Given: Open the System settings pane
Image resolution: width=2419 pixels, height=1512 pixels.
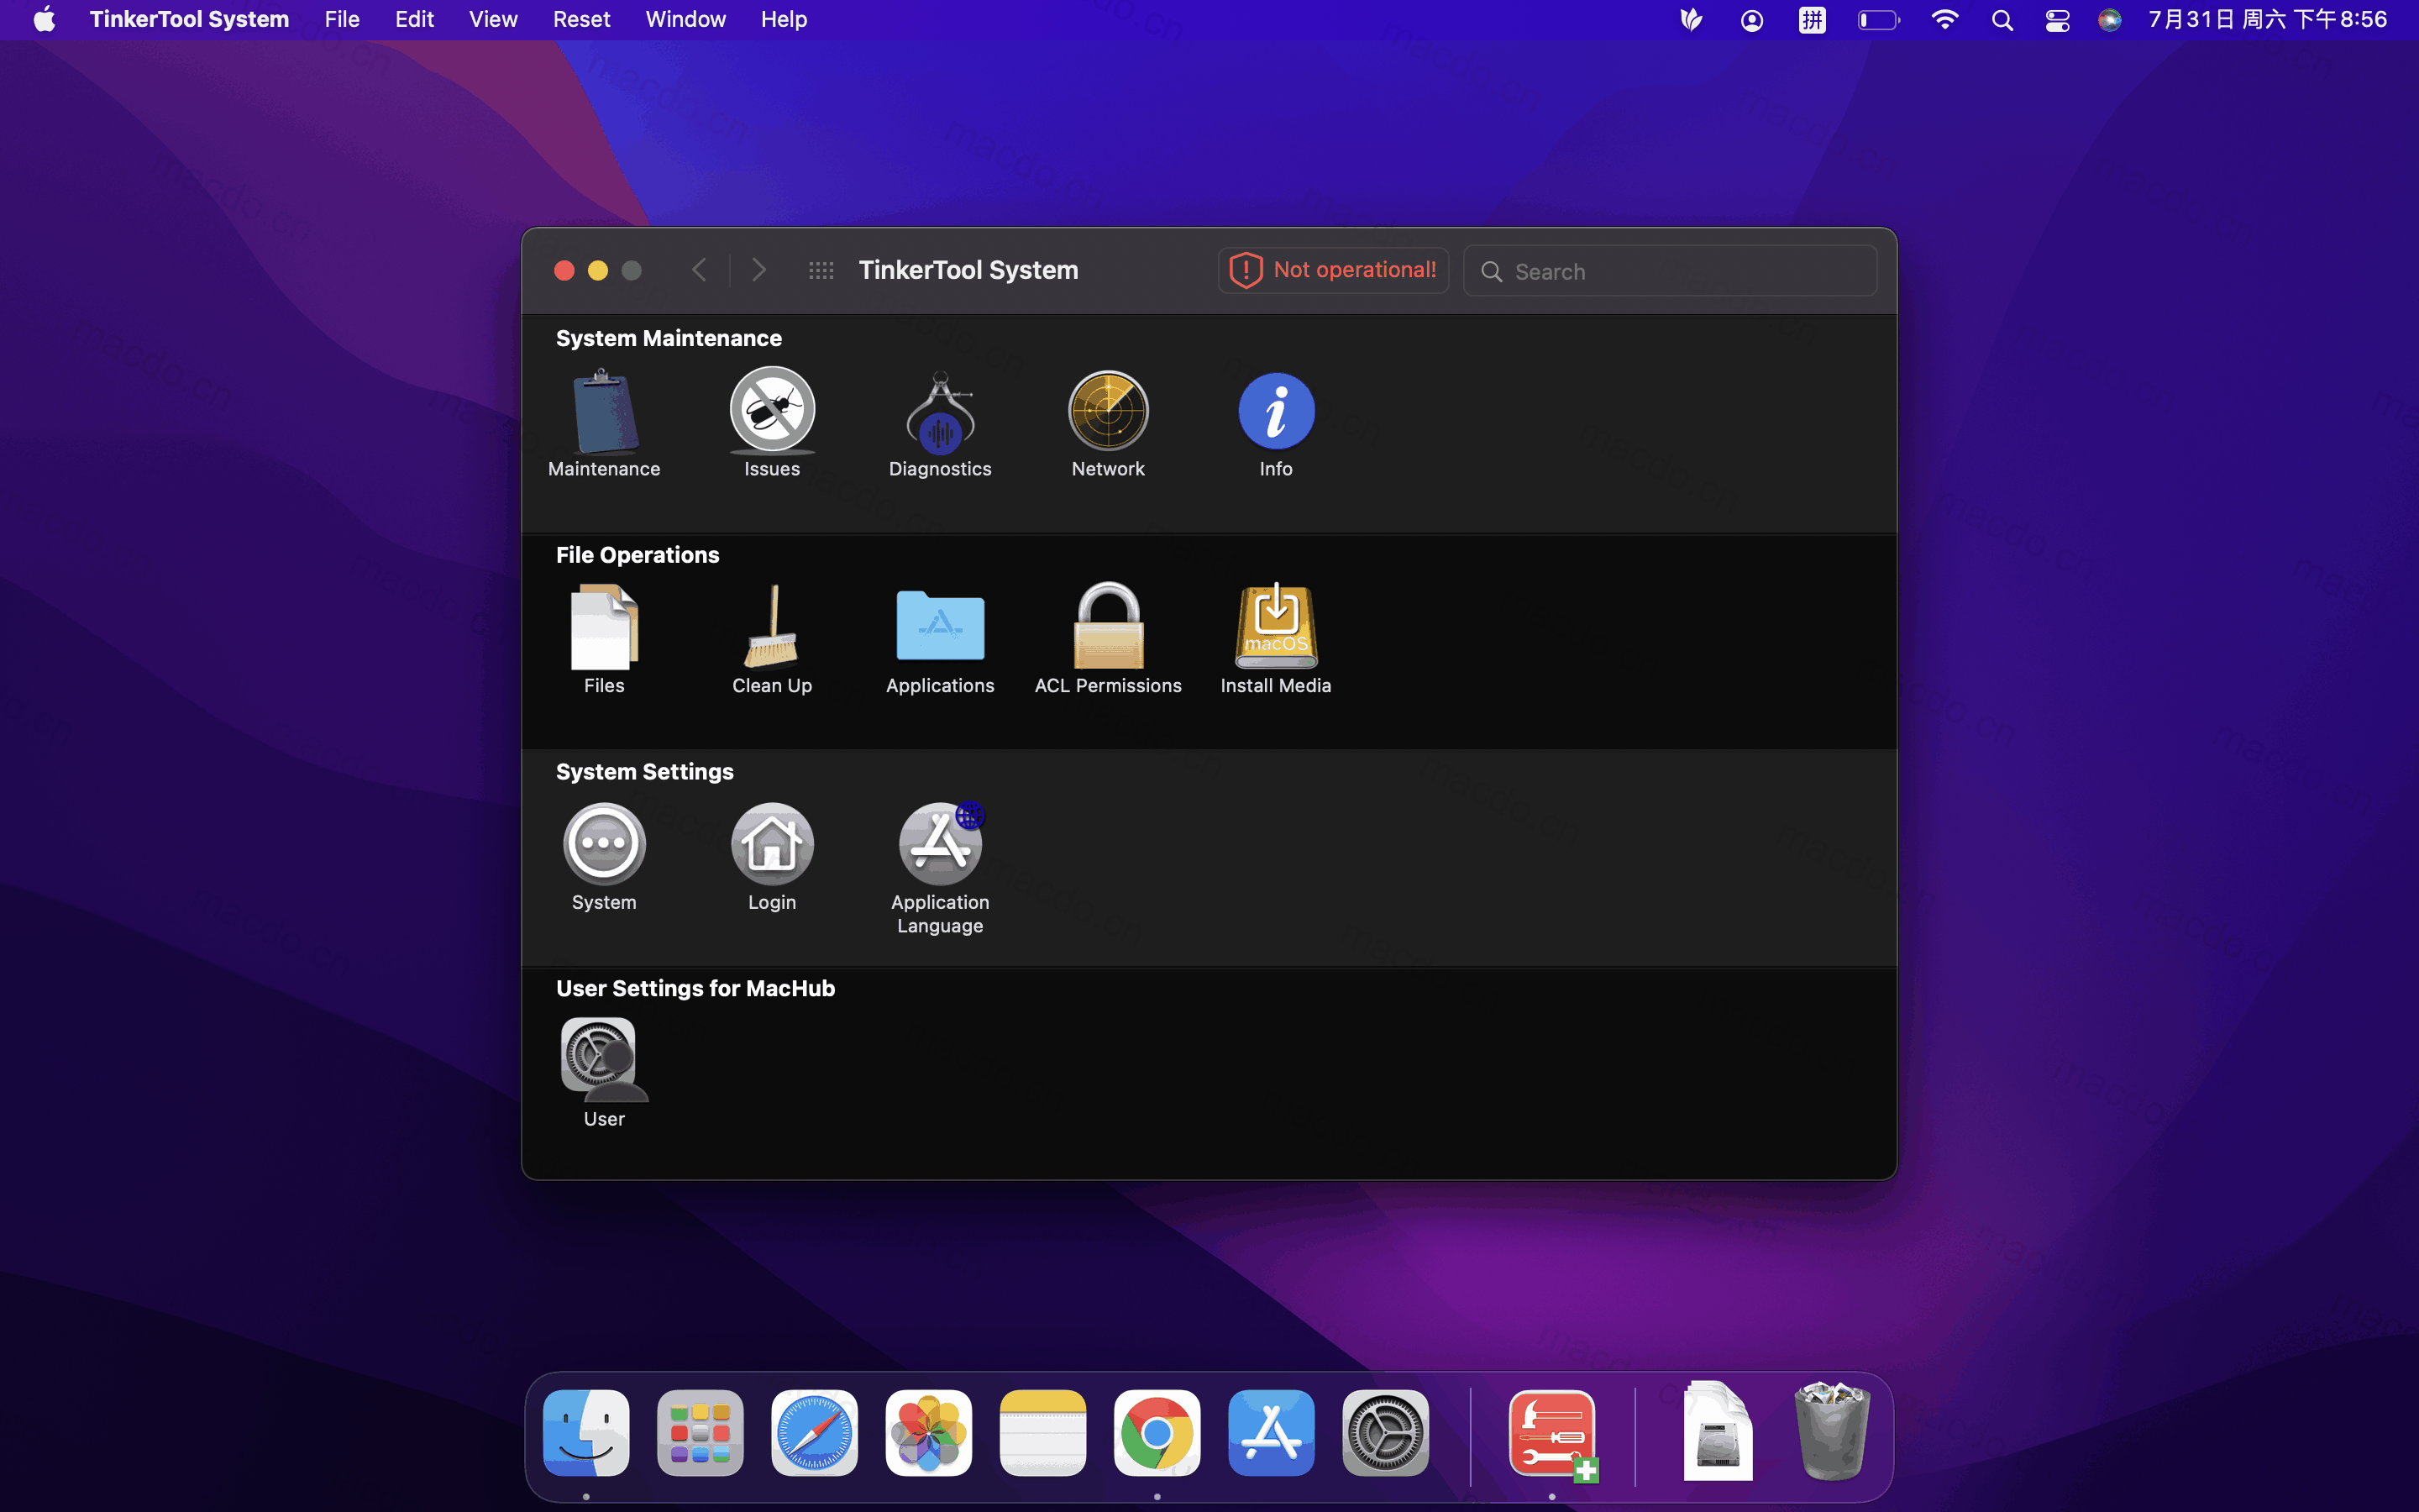Looking at the screenshot, I should click(x=604, y=857).
